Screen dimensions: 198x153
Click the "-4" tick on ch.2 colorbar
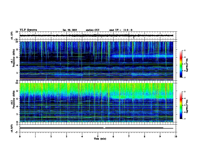[184, 98]
